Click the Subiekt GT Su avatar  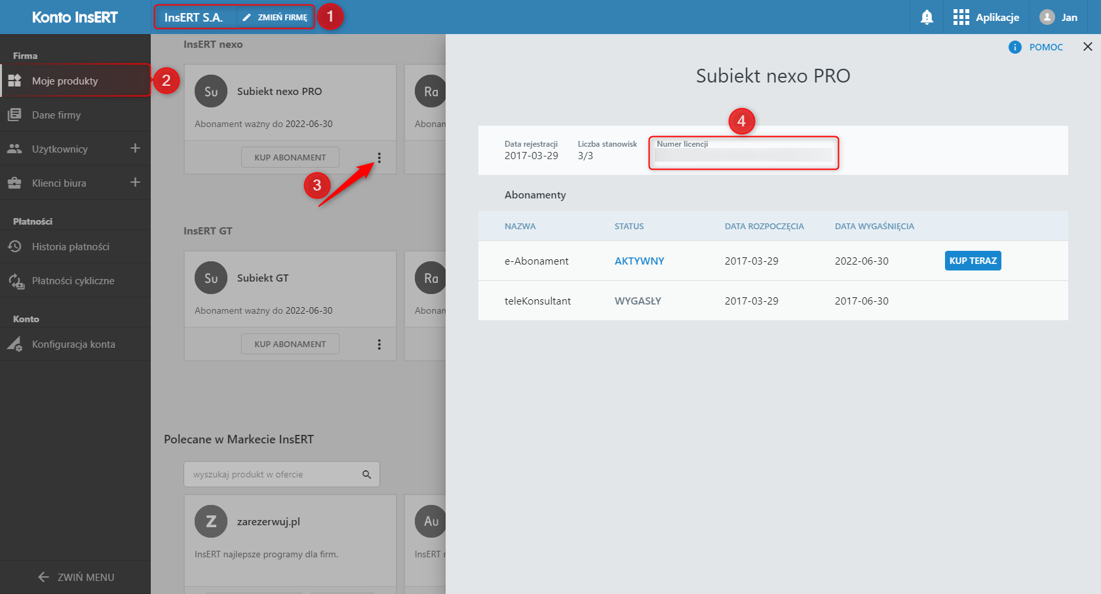pos(211,278)
